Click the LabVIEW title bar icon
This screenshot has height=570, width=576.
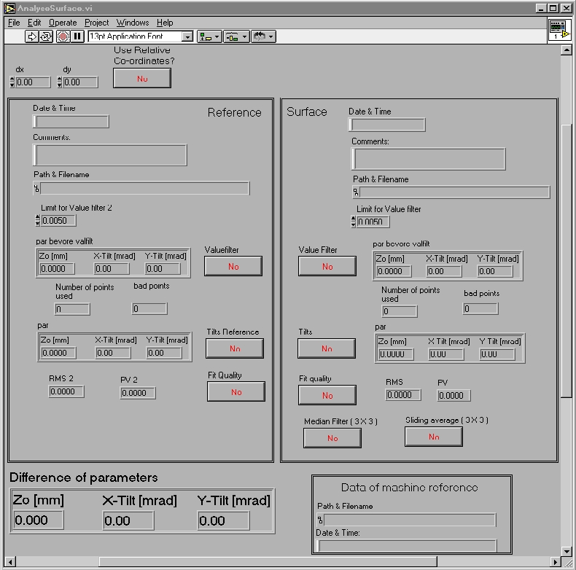pyautogui.click(x=10, y=8)
